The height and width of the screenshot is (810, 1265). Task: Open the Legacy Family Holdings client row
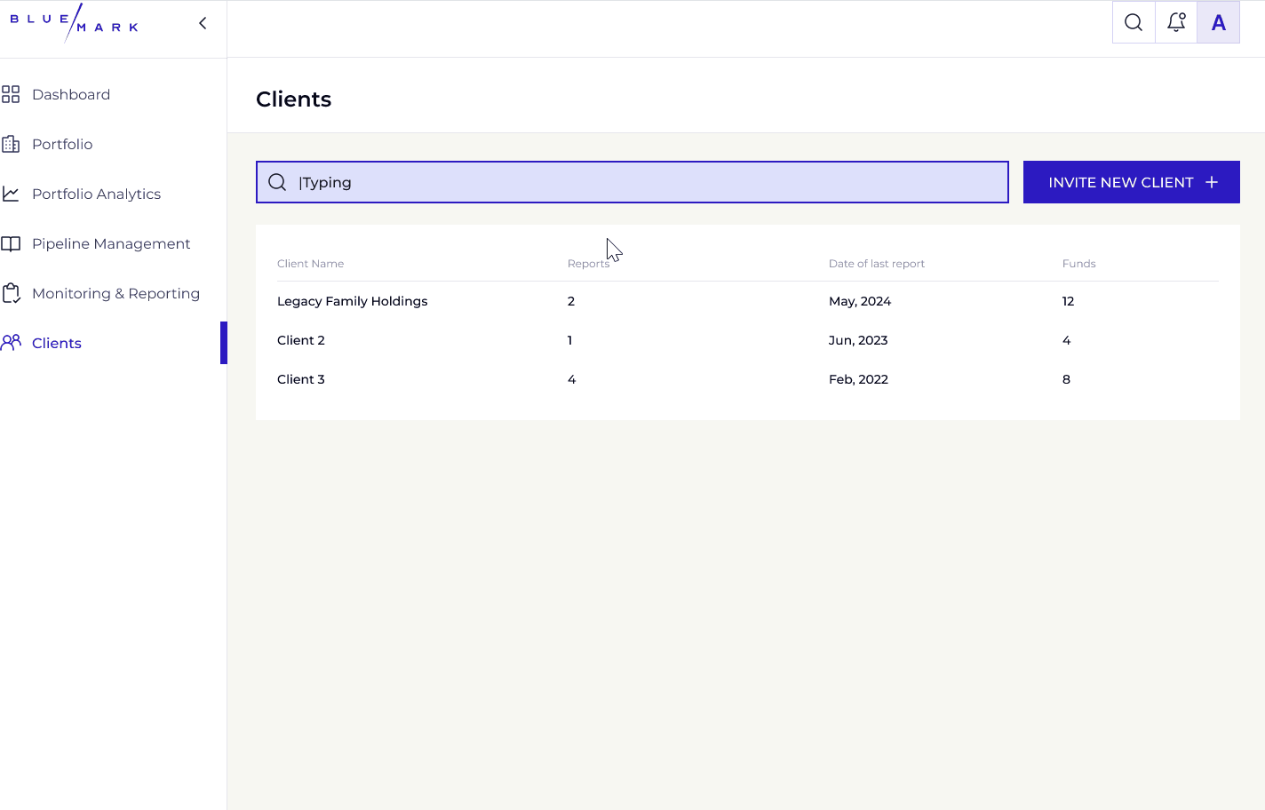coord(353,301)
